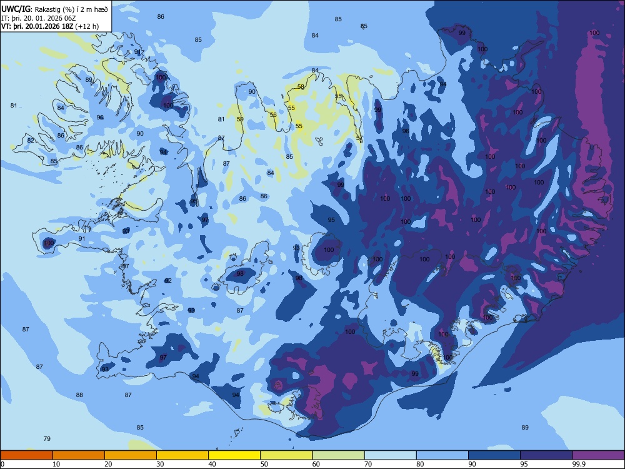This screenshot has height=469, width=625.
Task: Select the "80" legend scale label
Action: tap(420, 464)
